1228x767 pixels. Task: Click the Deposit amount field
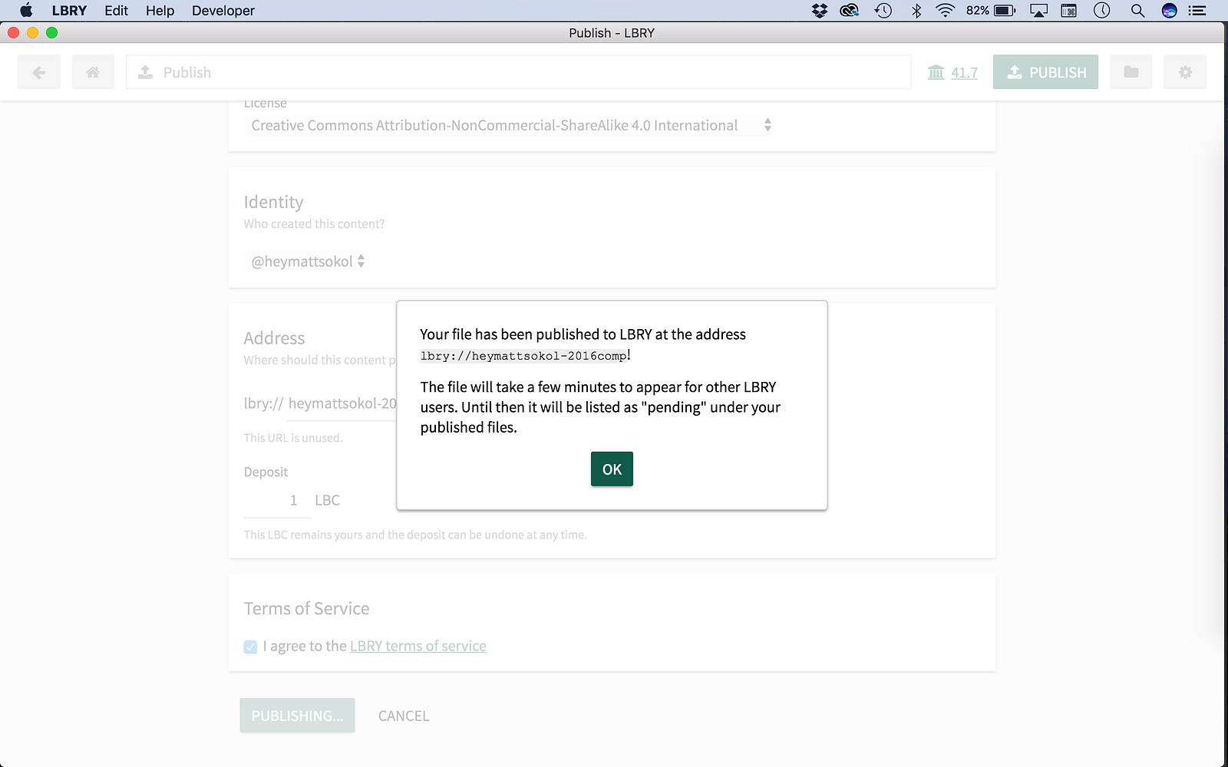pos(277,500)
